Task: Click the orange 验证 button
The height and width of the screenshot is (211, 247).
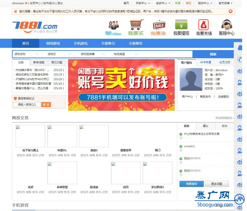Action: [46, 105]
